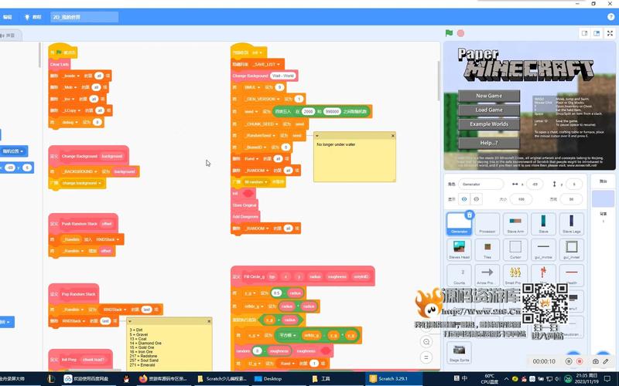This screenshot has height=386, width=619.
Task: Edit the sprite x position field
Action: click(535, 184)
